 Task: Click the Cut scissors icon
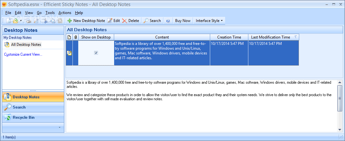45,21
